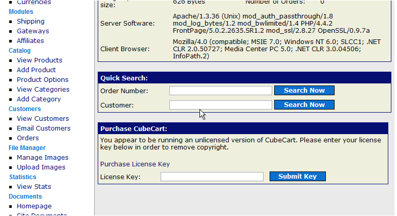This screenshot has width=397, height=216.
Task: Focus the Order Number search field
Action: pos(221,91)
